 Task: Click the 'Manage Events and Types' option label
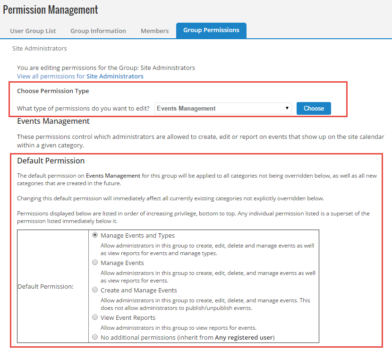click(137, 236)
